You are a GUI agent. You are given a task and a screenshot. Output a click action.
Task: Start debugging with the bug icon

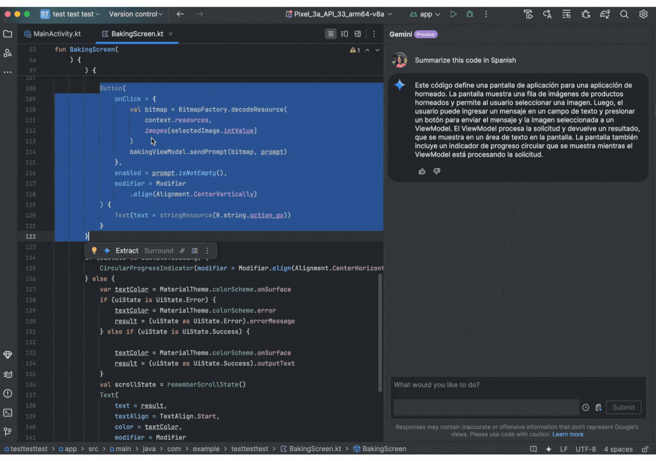(469, 14)
